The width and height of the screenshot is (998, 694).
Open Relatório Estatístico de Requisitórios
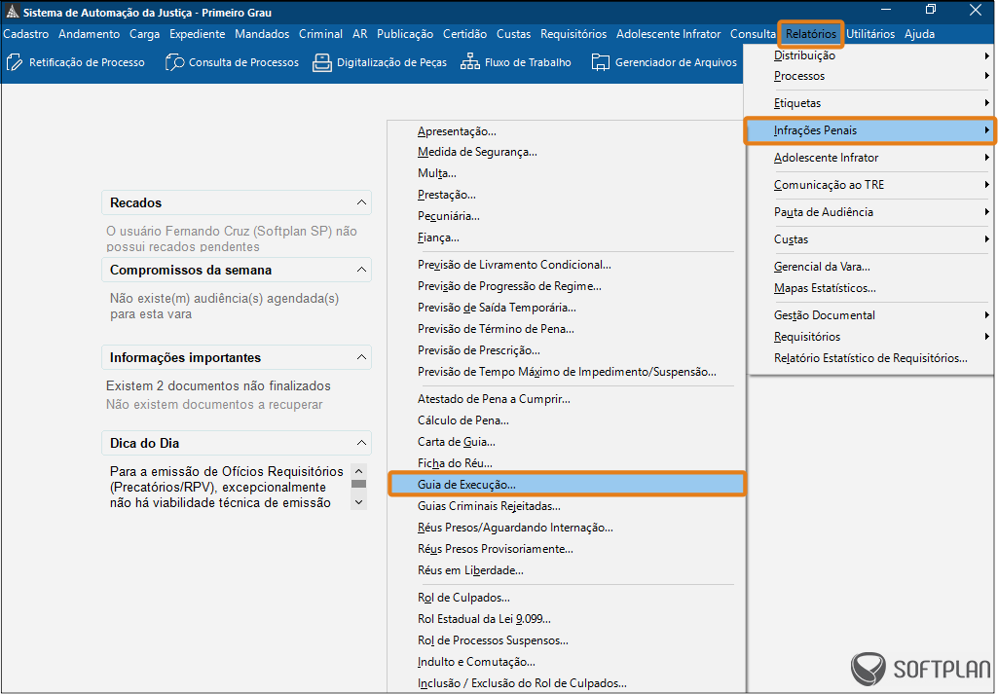coord(869,358)
